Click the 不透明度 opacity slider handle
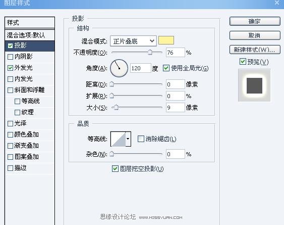Image resolution: width=284 pixels, height=225 pixels. point(150,52)
